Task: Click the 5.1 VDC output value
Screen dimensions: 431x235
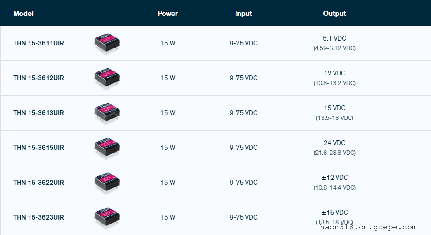Action: point(334,38)
